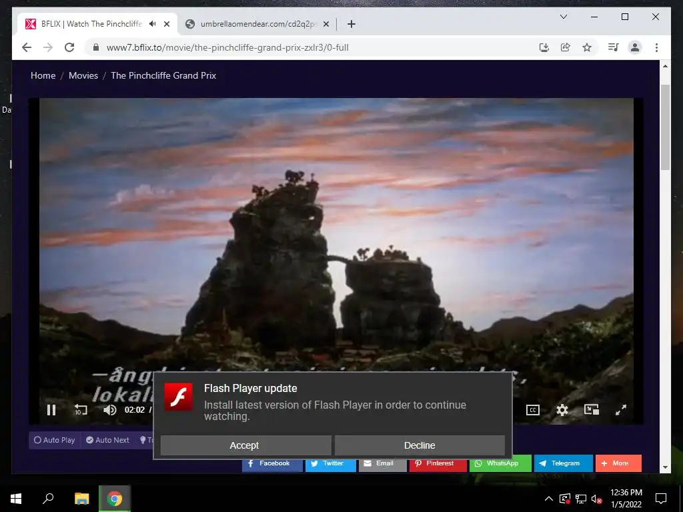
Task: Enable picture-in-picture mode
Action: click(592, 410)
